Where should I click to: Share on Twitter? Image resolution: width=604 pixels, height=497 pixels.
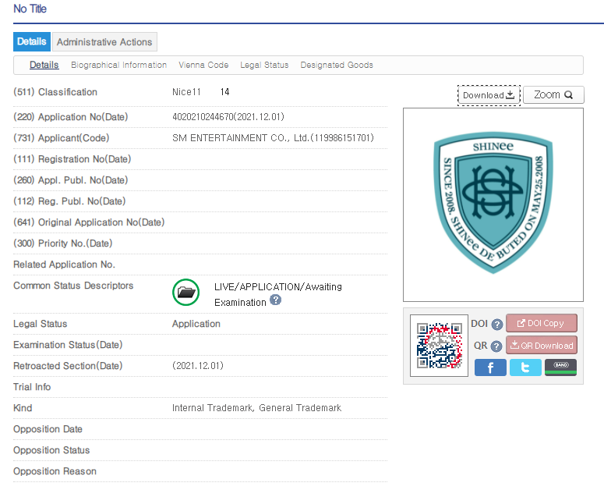[525, 367]
